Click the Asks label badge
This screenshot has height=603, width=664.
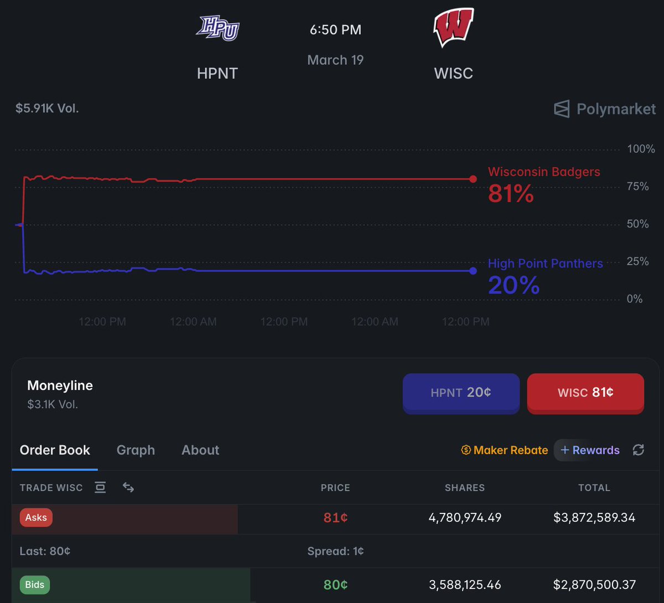(37, 518)
